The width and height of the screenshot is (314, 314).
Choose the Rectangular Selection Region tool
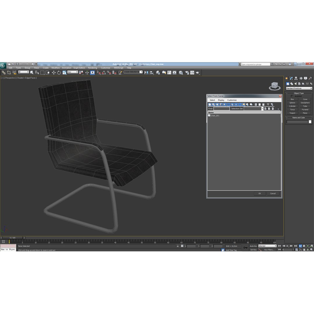pyautogui.click(x=42, y=72)
